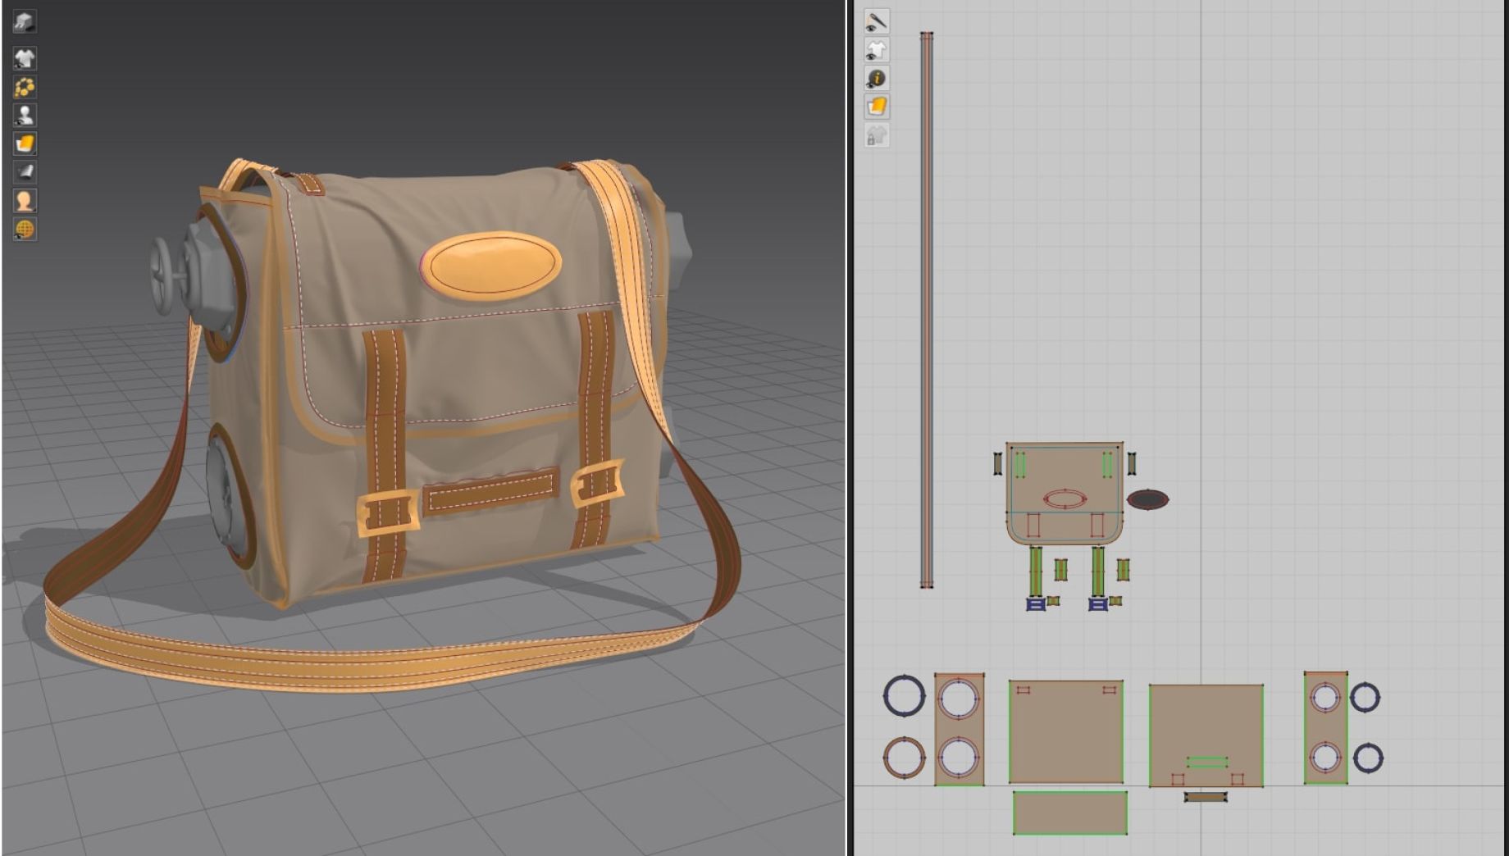
Task: Click the gray fabric sheet icon in 3D toolbar
Action: coord(25,171)
